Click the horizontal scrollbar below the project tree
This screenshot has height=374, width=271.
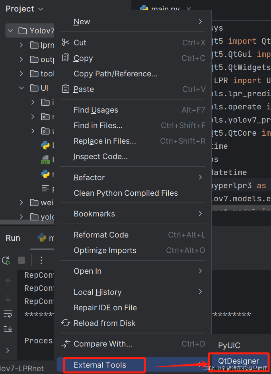(x=26, y=222)
